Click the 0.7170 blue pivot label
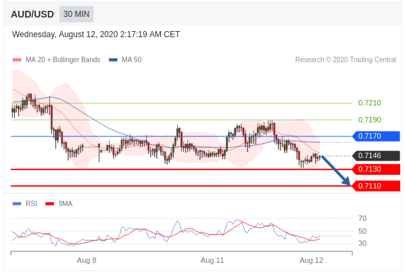405x275 pixels. click(377, 136)
